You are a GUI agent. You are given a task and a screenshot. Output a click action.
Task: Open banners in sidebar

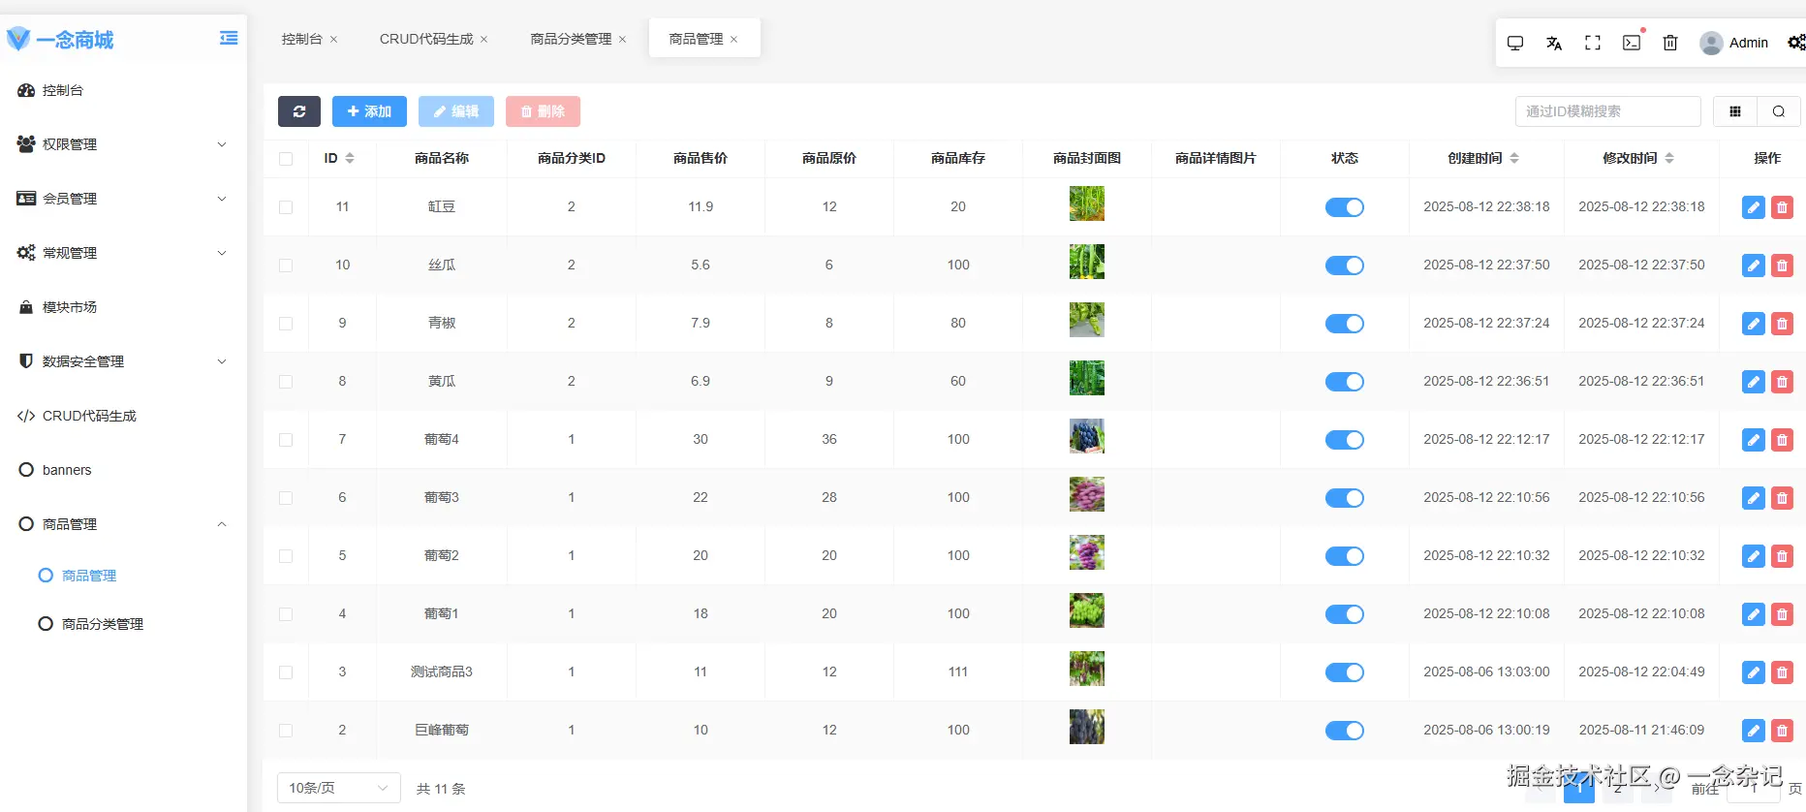123,470
